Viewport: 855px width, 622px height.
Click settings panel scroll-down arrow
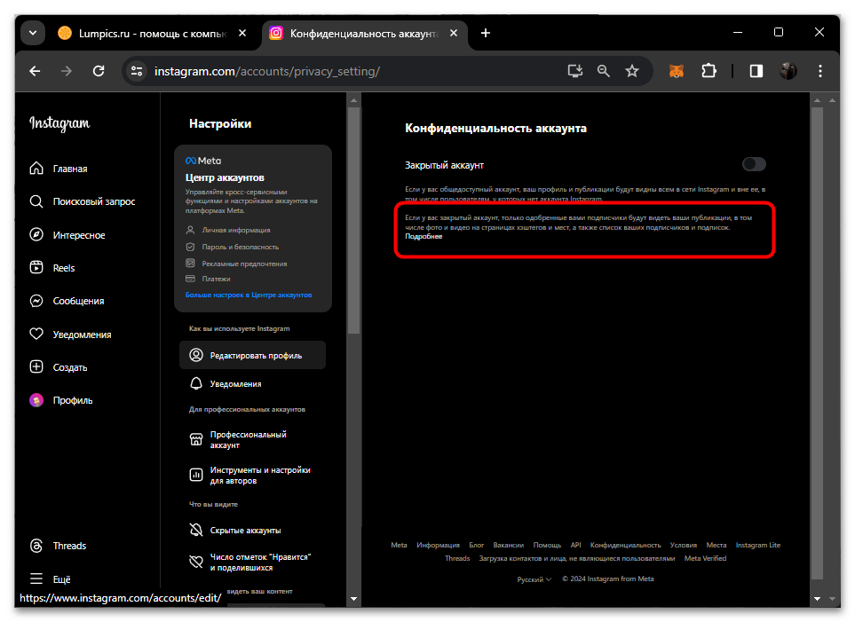tap(353, 599)
